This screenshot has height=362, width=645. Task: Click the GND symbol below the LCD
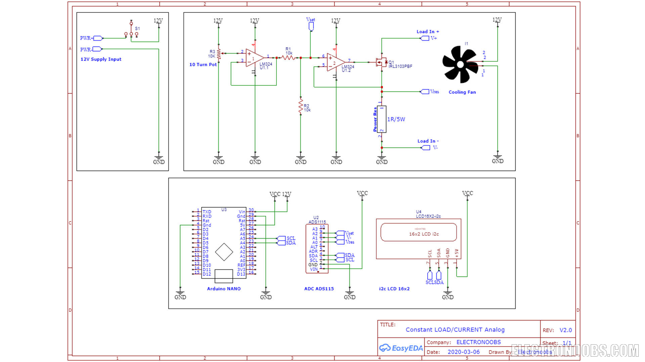click(x=447, y=293)
